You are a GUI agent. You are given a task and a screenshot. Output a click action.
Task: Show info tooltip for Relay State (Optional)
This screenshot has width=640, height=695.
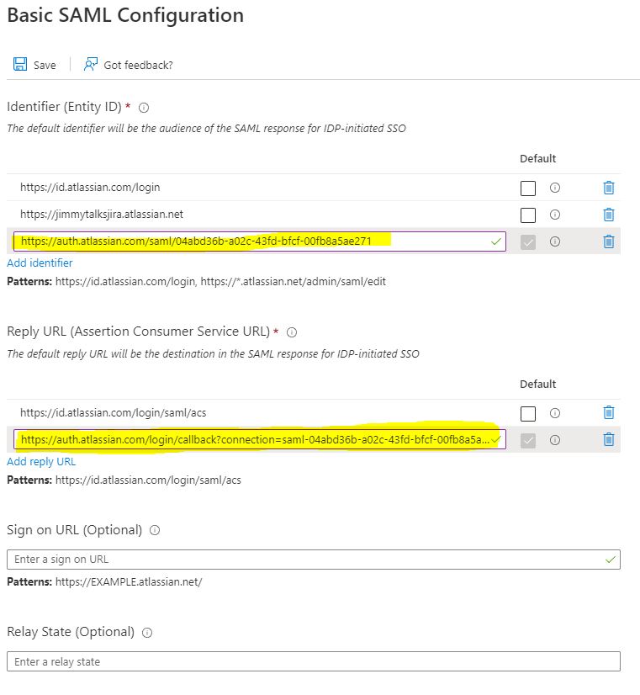click(147, 633)
